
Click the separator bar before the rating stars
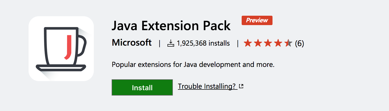coord(238,43)
